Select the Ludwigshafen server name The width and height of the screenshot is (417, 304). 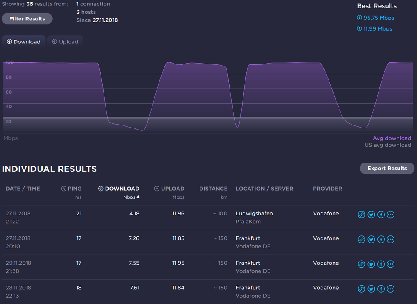click(254, 213)
